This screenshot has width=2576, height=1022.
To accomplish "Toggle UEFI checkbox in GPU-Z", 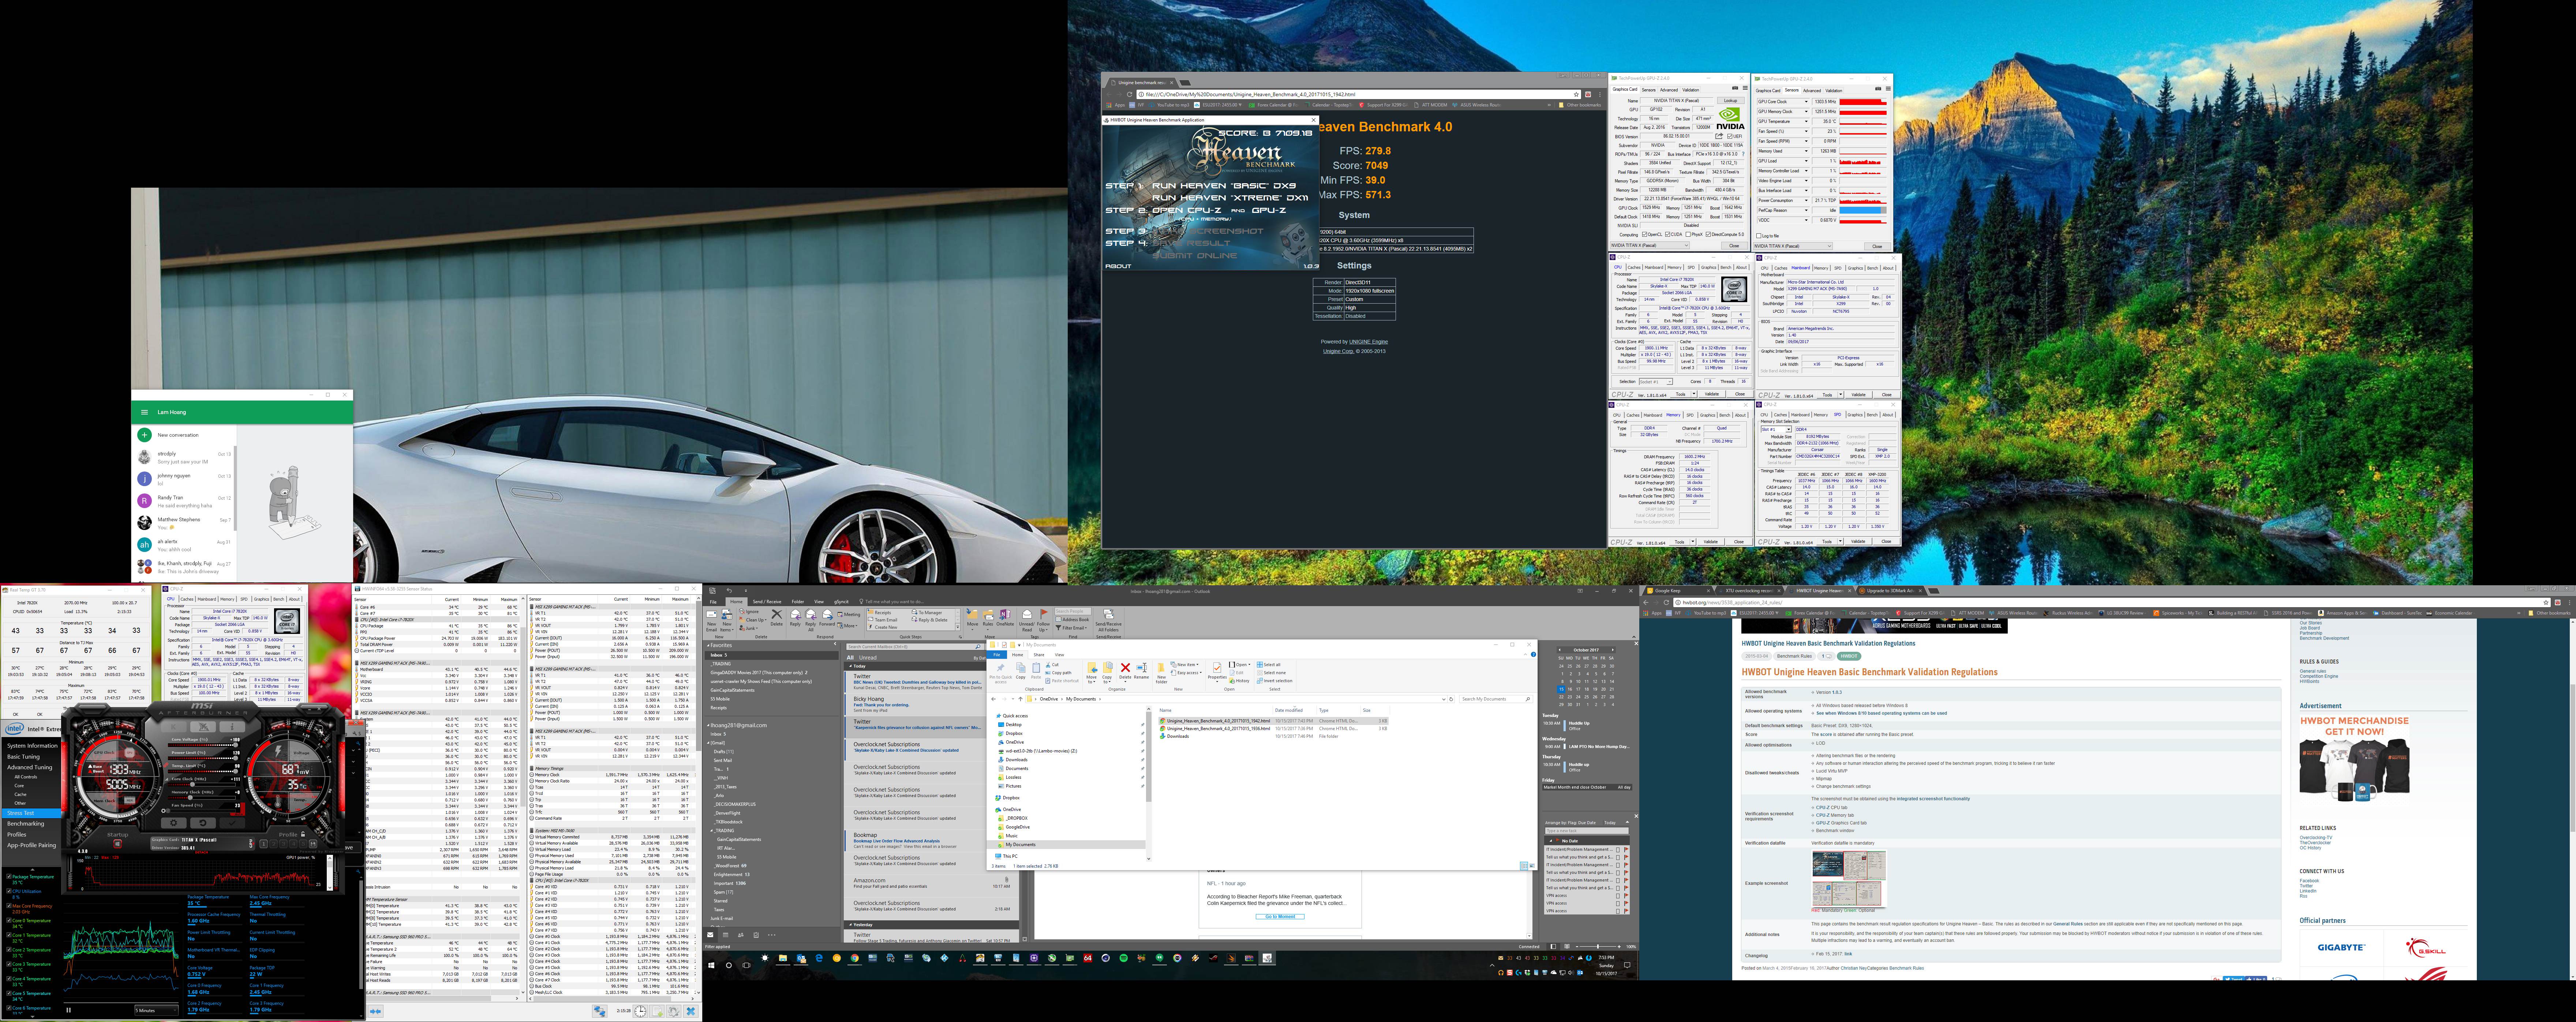I will coord(1730,136).
